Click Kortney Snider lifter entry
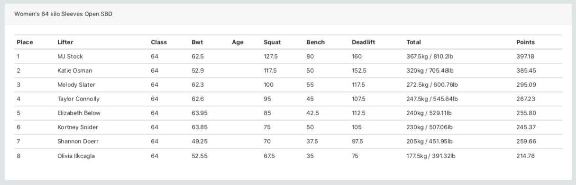 pos(78,127)
